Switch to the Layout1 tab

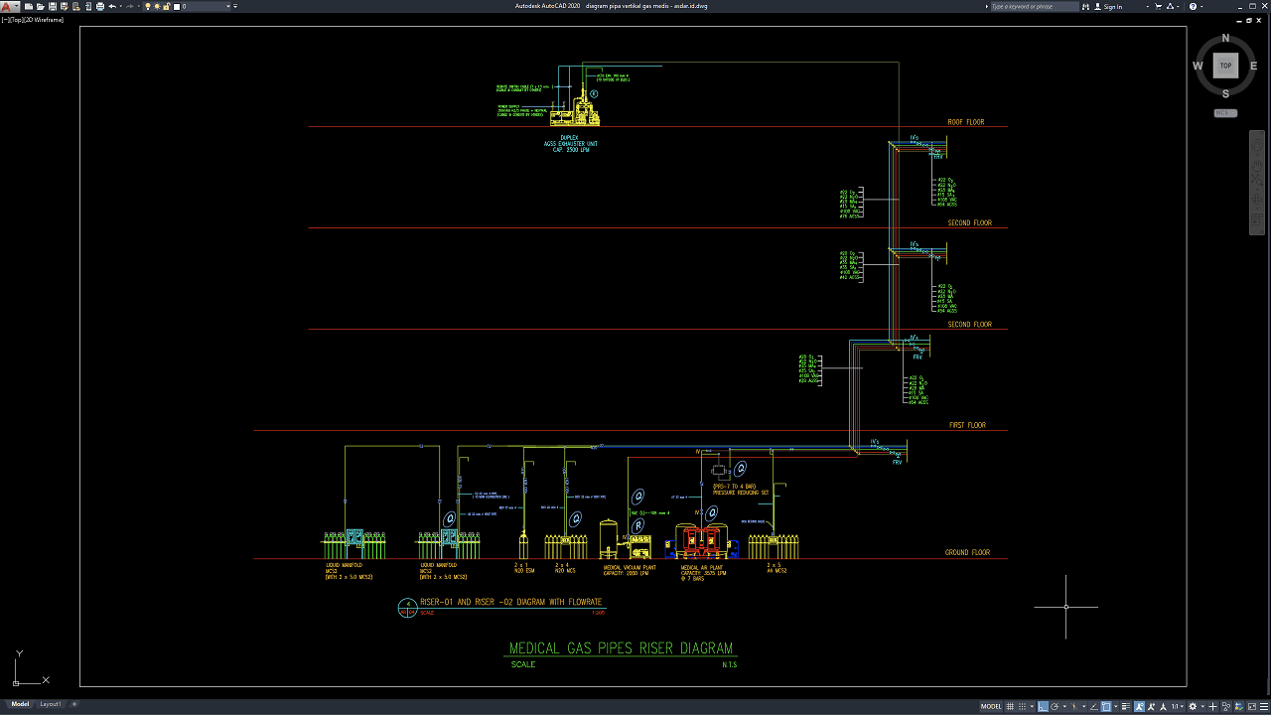[50, 704]
